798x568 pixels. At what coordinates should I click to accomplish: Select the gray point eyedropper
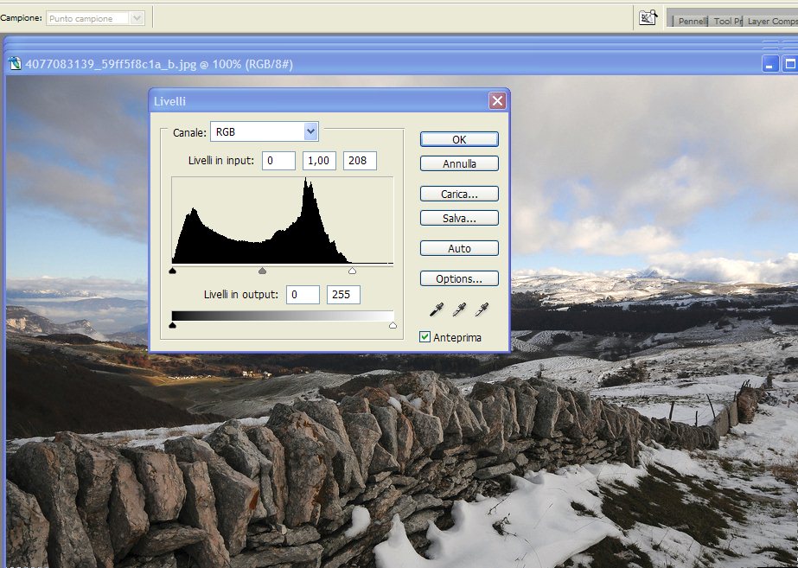[x=461, y=308]
